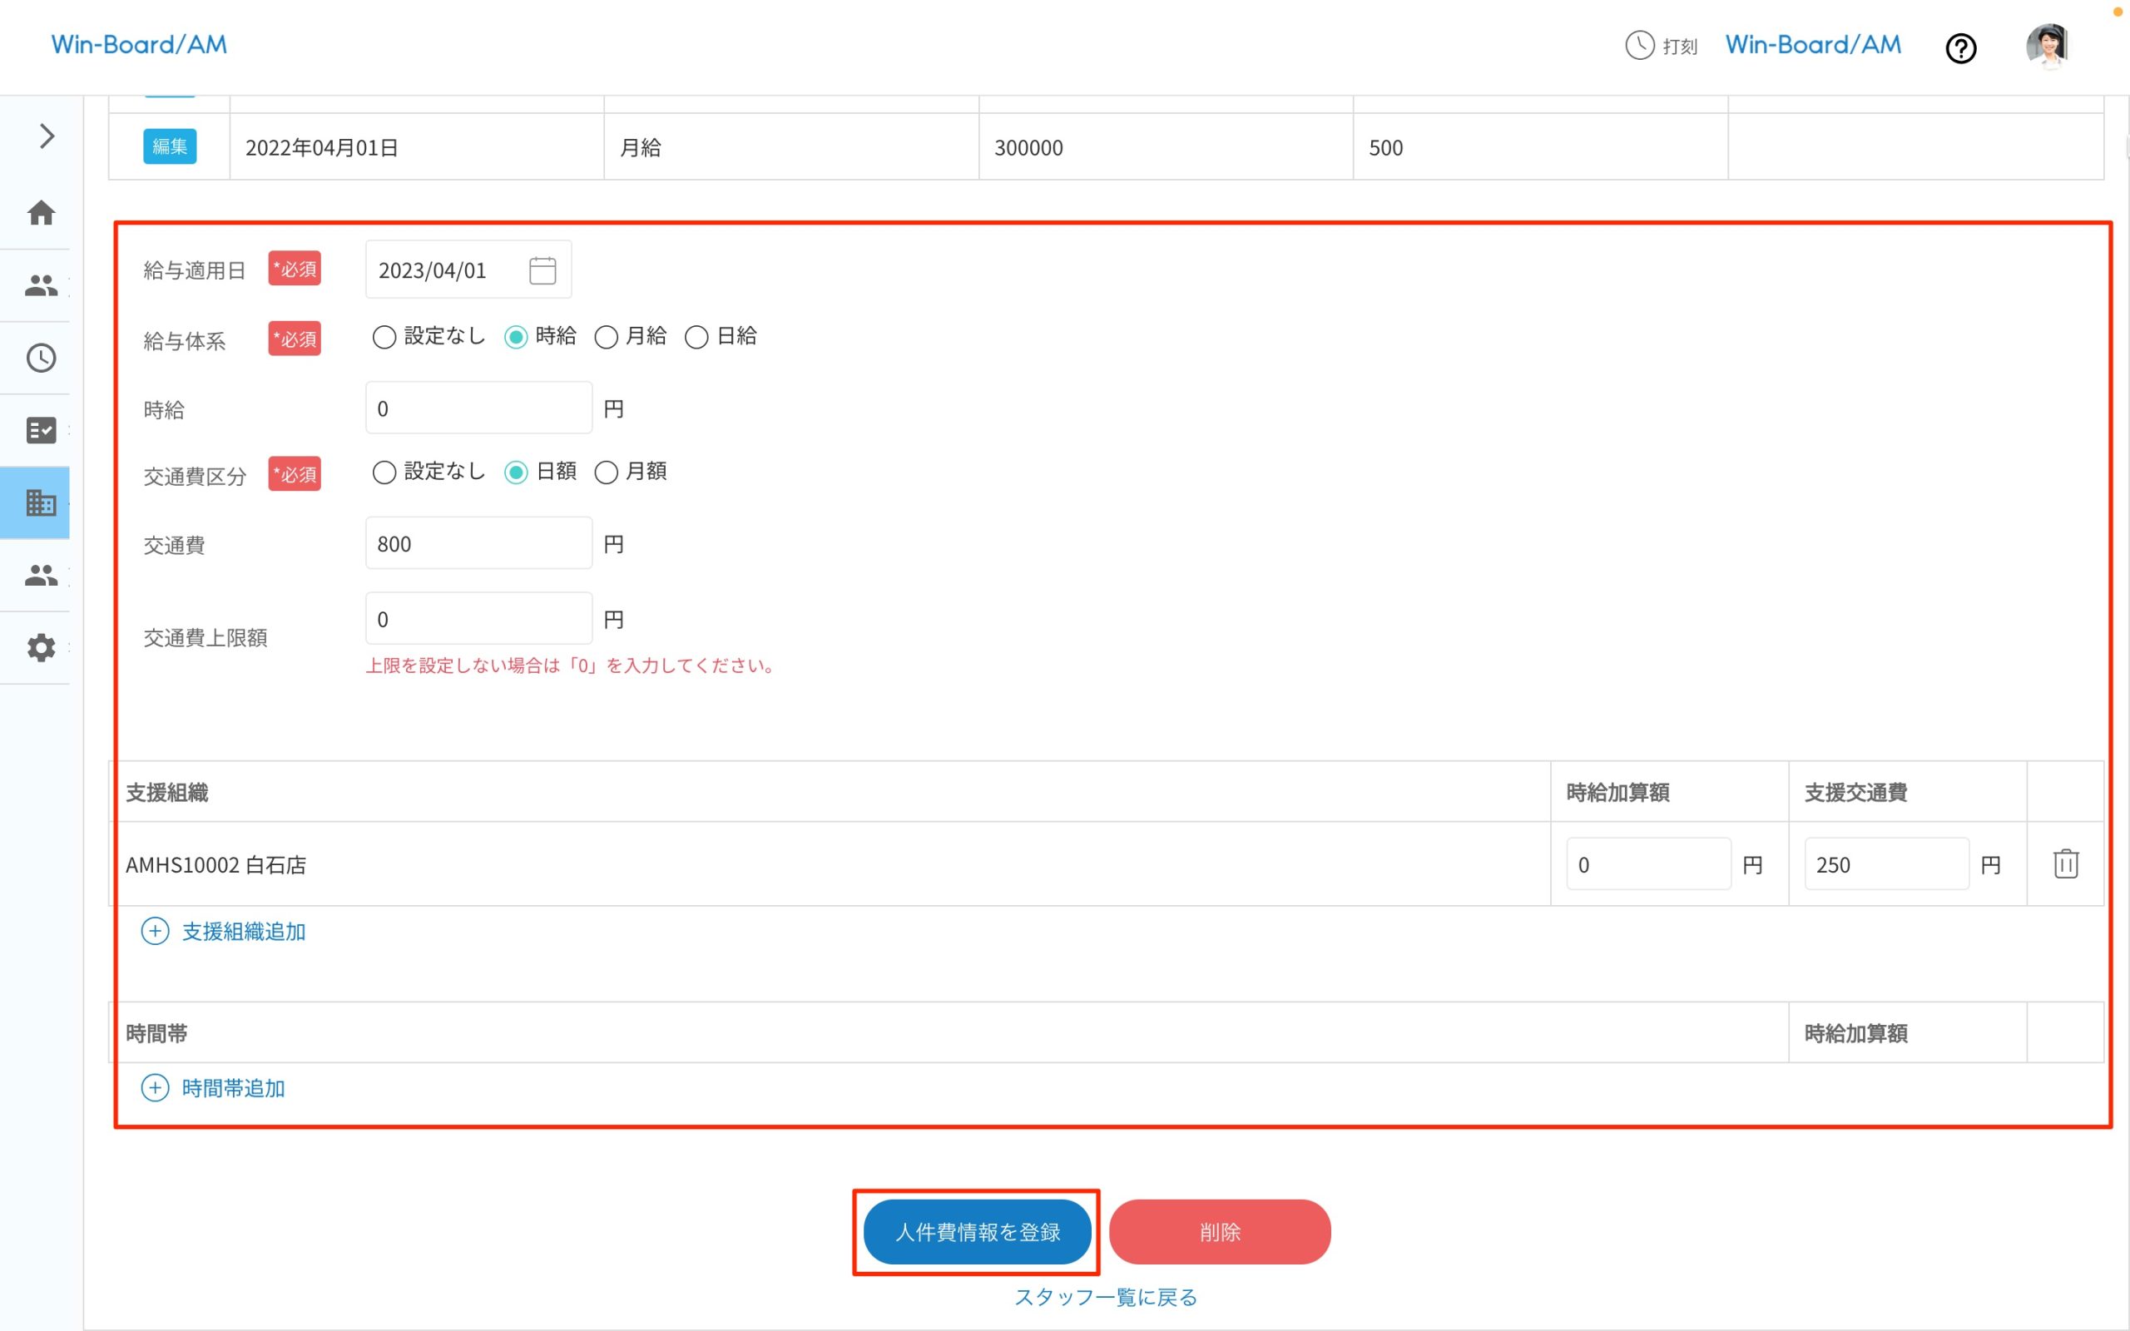Screen dimensions: 2130x1331
Task: Select 日給 salary system radio button
Action: [696, 337]
